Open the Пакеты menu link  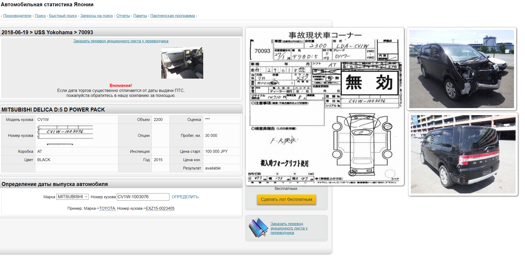[x=140, y=16]
